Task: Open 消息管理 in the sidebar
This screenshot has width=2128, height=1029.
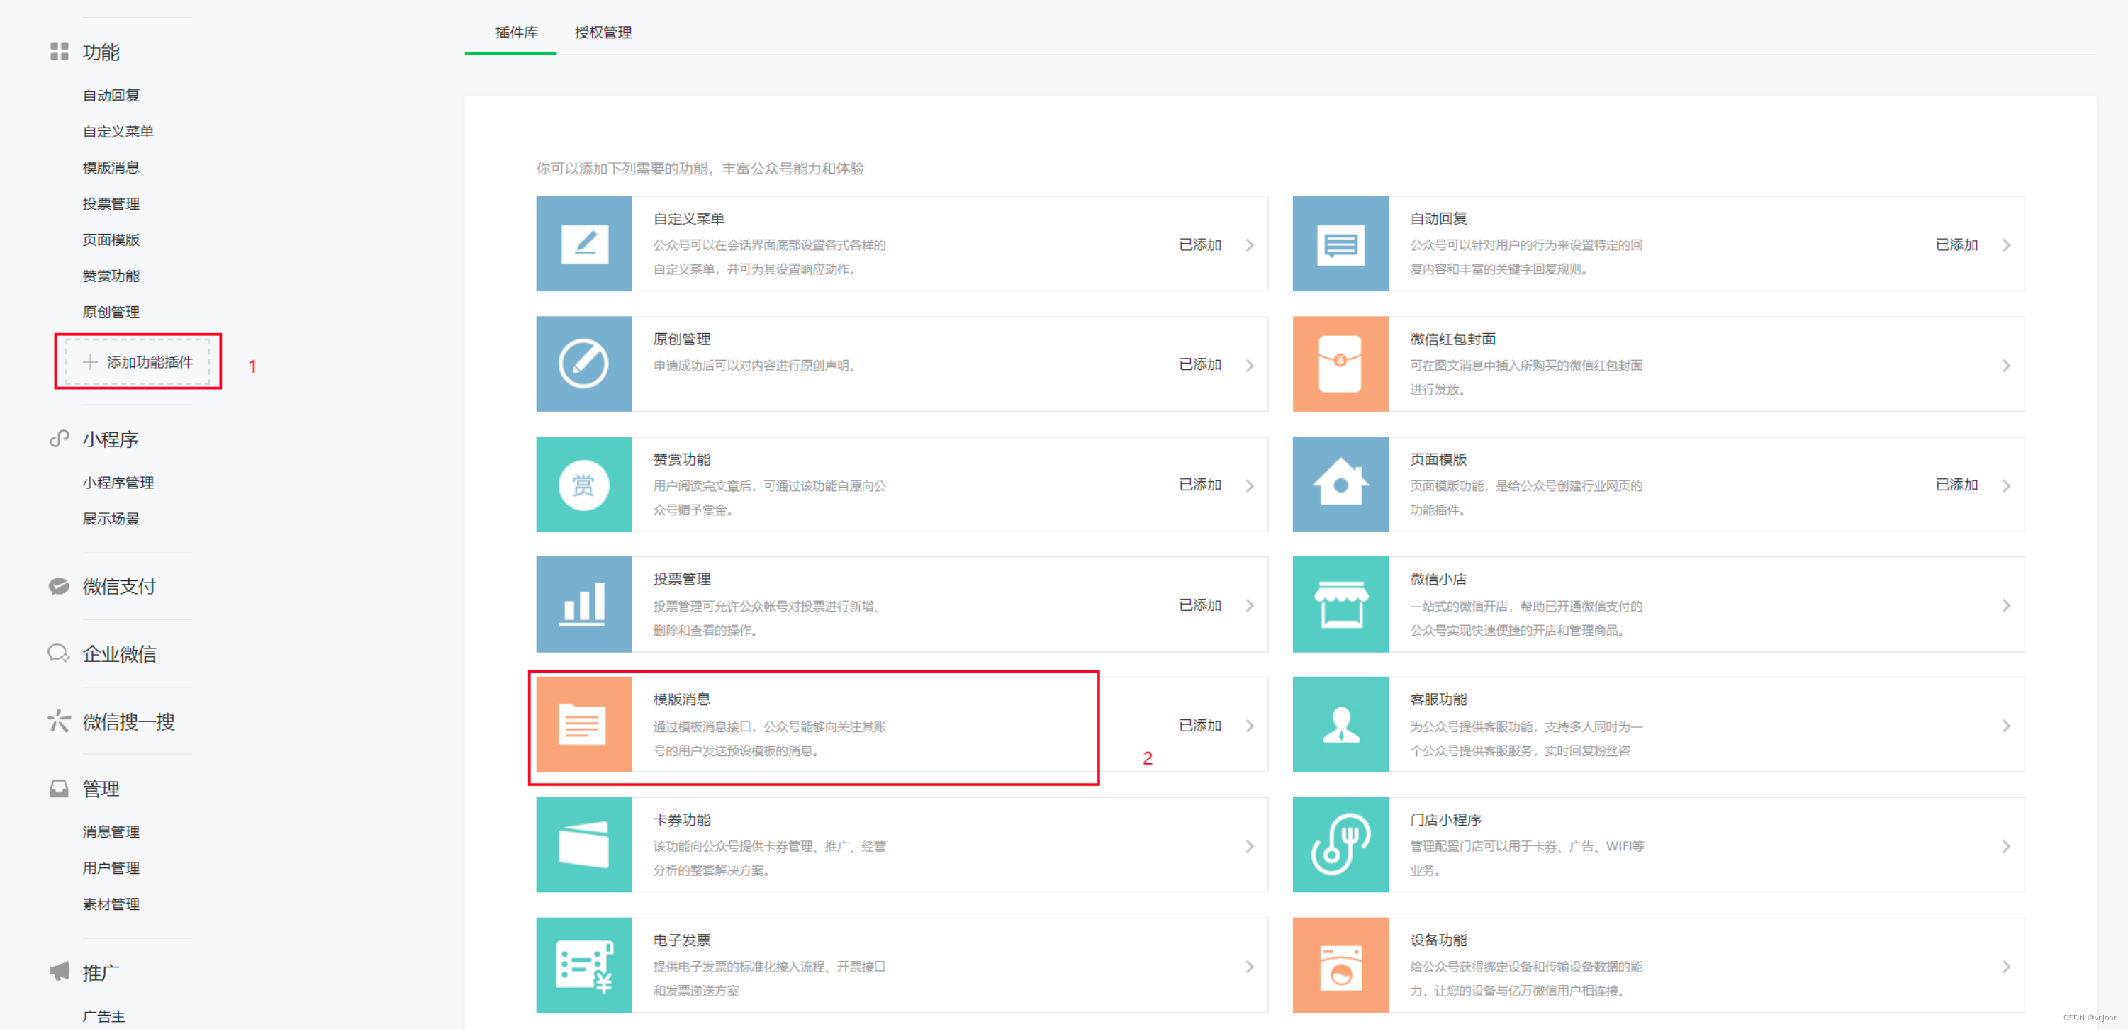Action: (x=111, y=831)
